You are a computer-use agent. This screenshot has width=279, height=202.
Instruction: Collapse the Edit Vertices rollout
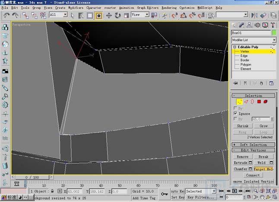click(254, 150)
